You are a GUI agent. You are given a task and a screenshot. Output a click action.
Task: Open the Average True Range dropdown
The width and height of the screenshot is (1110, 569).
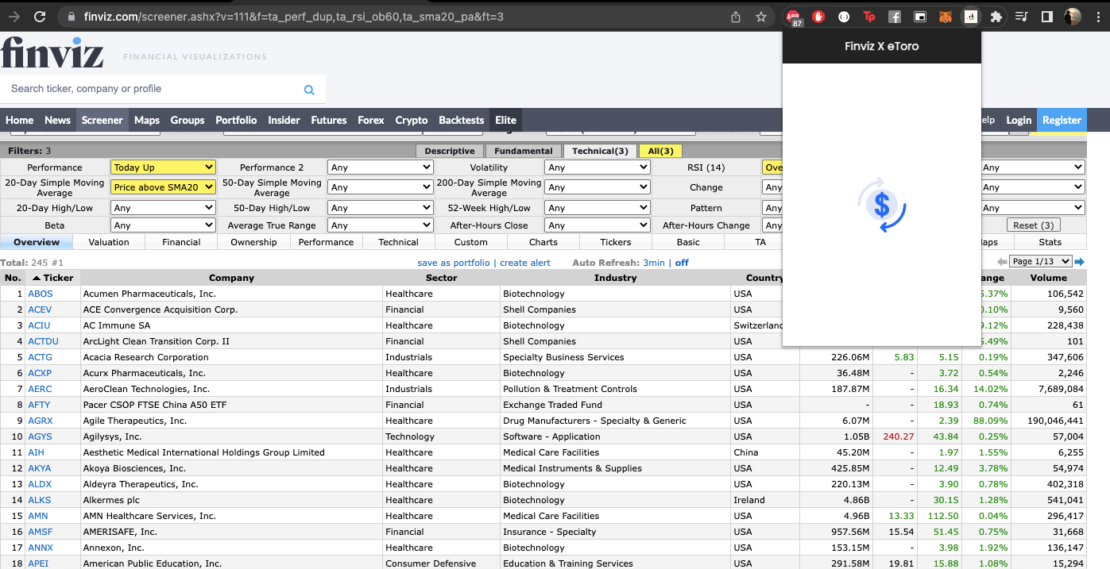point(380,225)
